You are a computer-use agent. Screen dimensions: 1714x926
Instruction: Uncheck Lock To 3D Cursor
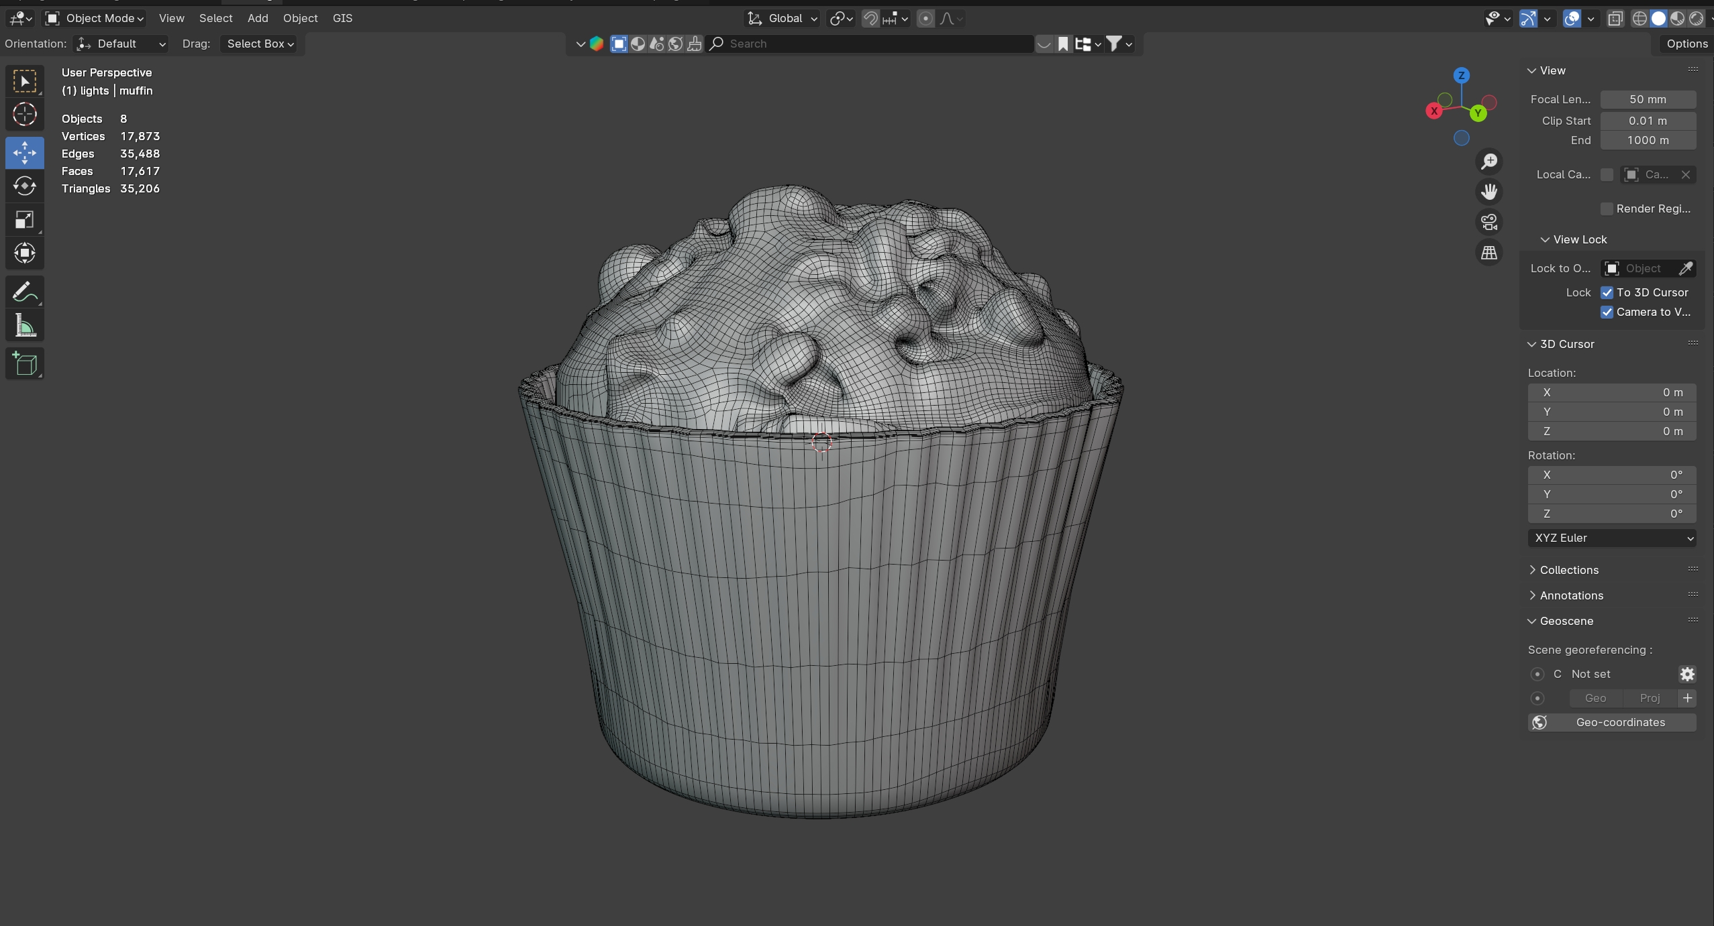click(x=1607, y=292)
